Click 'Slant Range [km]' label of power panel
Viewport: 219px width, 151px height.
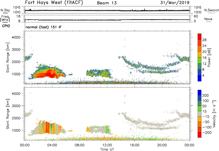8,58
